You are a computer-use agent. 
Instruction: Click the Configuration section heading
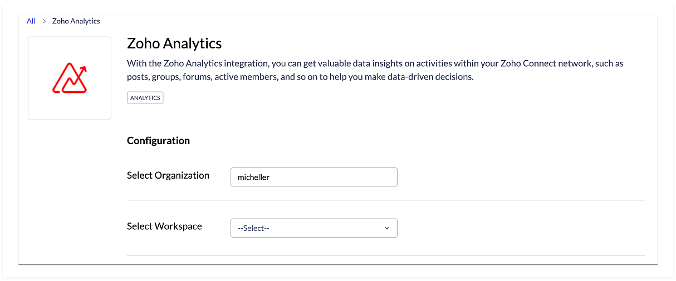click(x=158, y=141)
